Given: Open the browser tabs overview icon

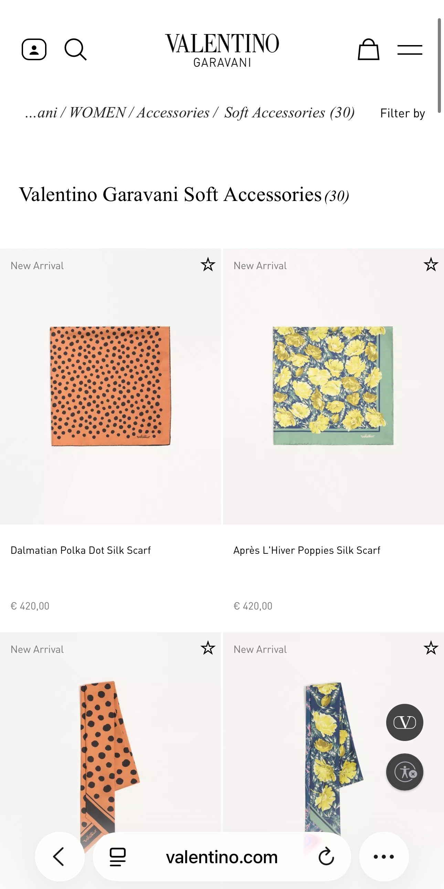Looking at the screenshot, I should [117, 857].
